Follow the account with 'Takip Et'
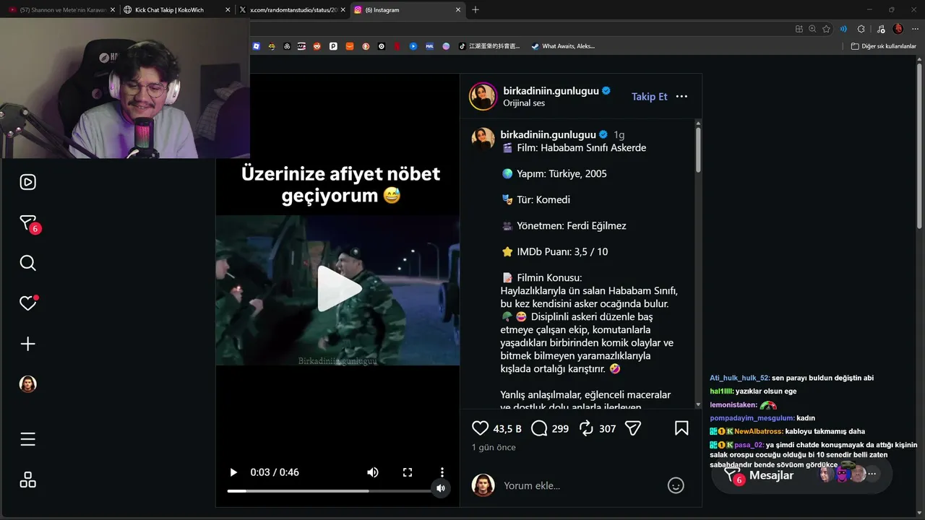Image resolution: width=925 pixels, height=520 pixels. (650, 96)
